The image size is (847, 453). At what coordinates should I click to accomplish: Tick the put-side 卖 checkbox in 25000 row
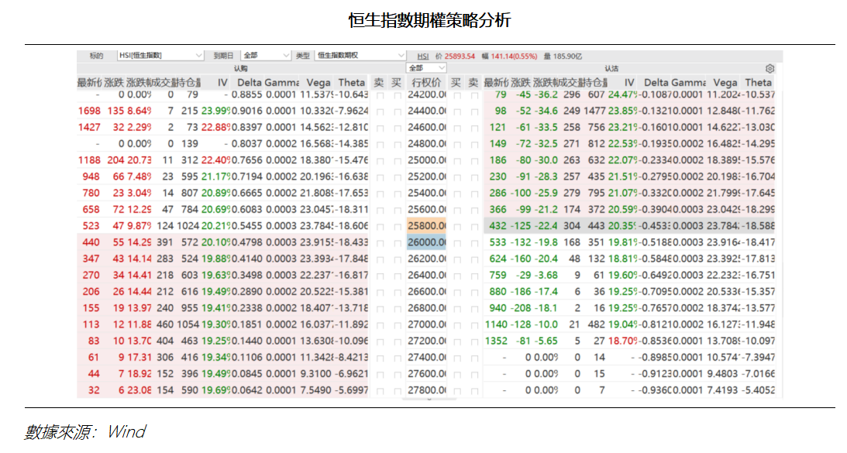pos(474,161)
